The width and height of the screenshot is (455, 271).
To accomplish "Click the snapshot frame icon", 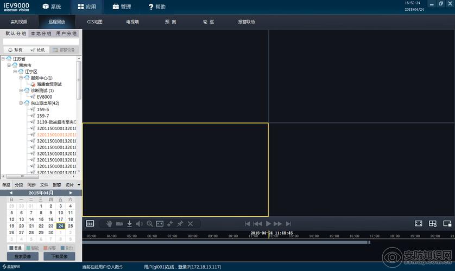I will 160,223.
